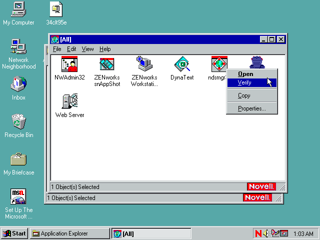Click the Novell logo in back window status bar

point(257,197)
